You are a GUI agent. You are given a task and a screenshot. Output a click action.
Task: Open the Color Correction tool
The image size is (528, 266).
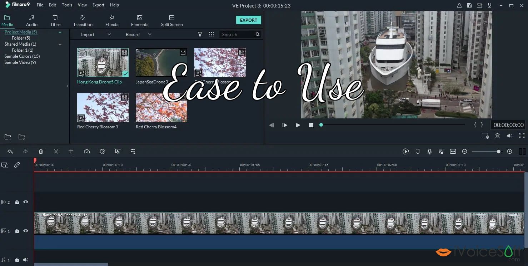(102, 151)
